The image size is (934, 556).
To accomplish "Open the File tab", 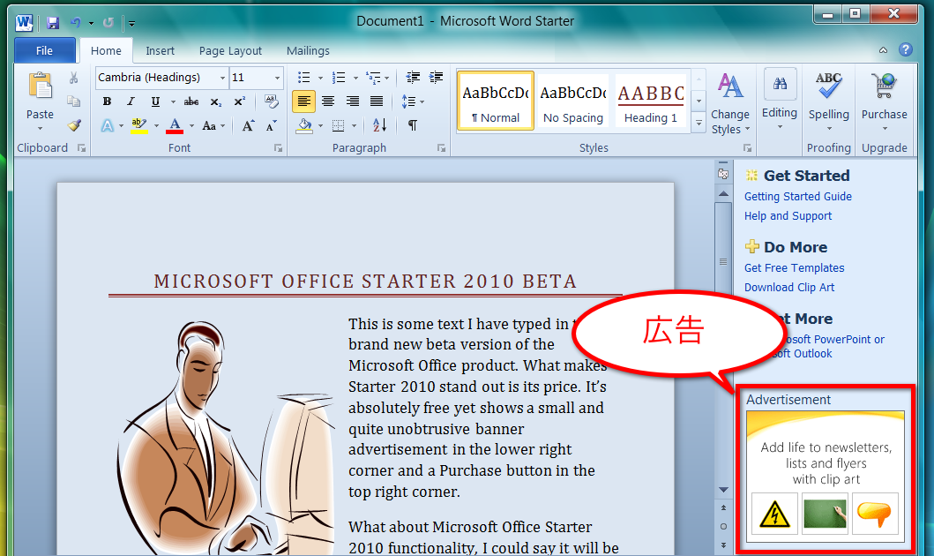I will click(x=45, y=50).
